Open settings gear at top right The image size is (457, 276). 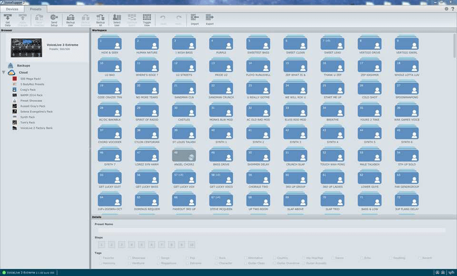click(446, 9)
